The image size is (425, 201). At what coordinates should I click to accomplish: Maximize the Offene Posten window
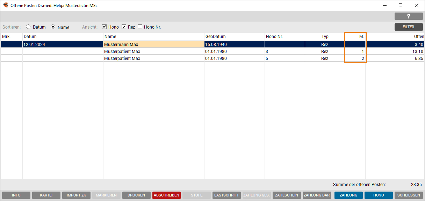coord(401,5)
